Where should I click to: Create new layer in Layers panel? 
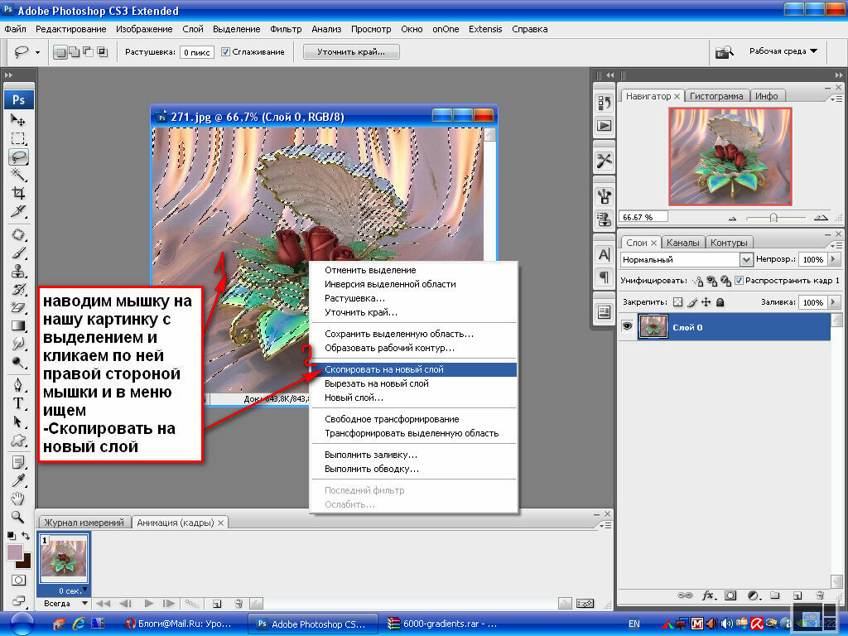(797, 595)
